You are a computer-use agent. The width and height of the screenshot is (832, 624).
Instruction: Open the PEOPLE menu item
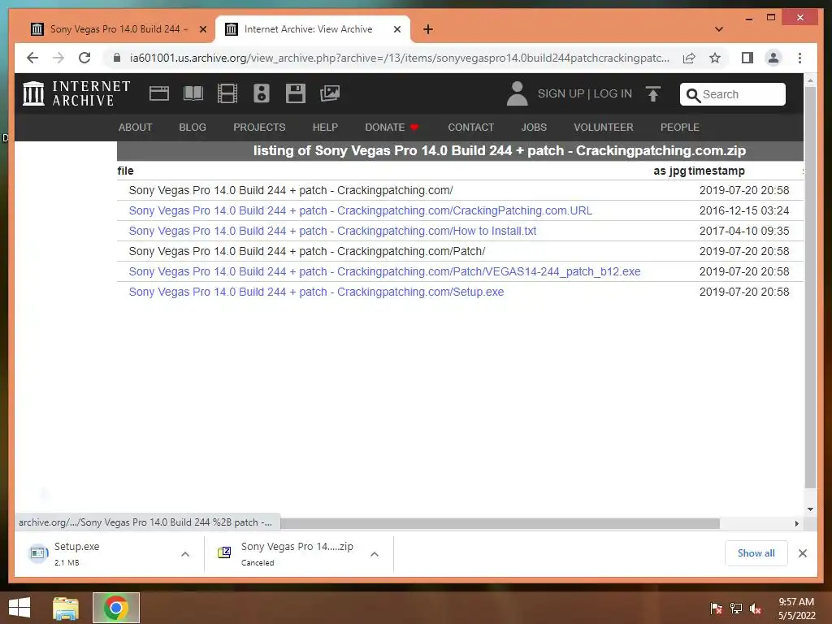pyautogui.click(x=680, y=128)
